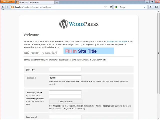
Task: Bookmark this page with the star icon
Action: pos(105,7)
